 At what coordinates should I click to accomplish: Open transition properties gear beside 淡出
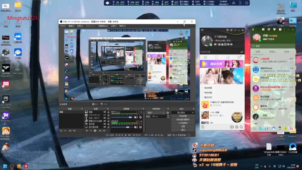pos(168,113)
